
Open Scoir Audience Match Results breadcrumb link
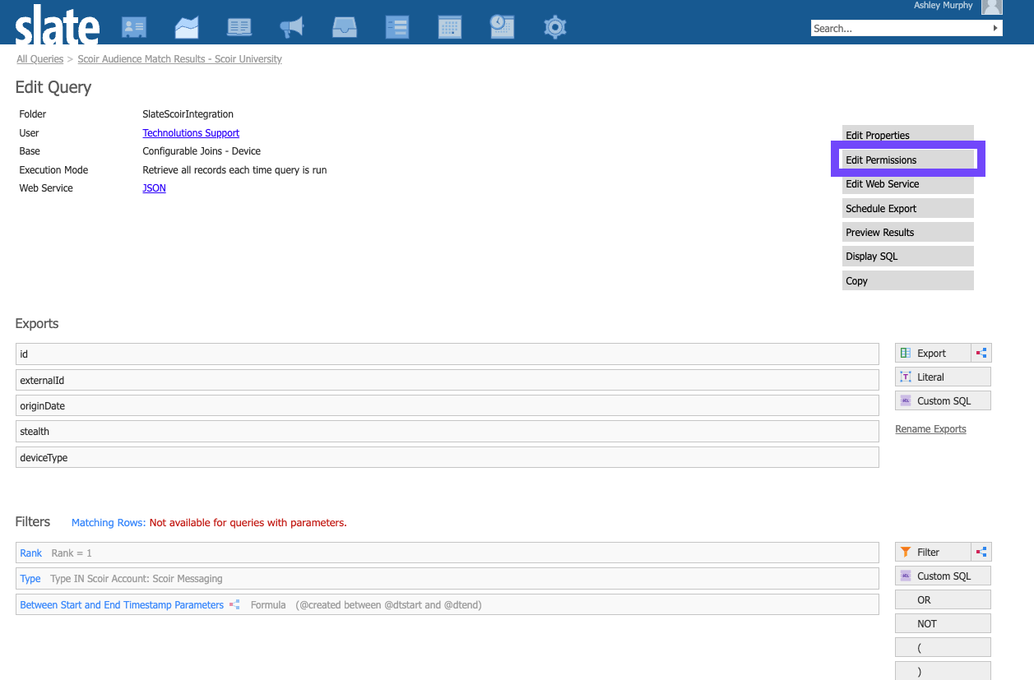click(x=180, y=59)
